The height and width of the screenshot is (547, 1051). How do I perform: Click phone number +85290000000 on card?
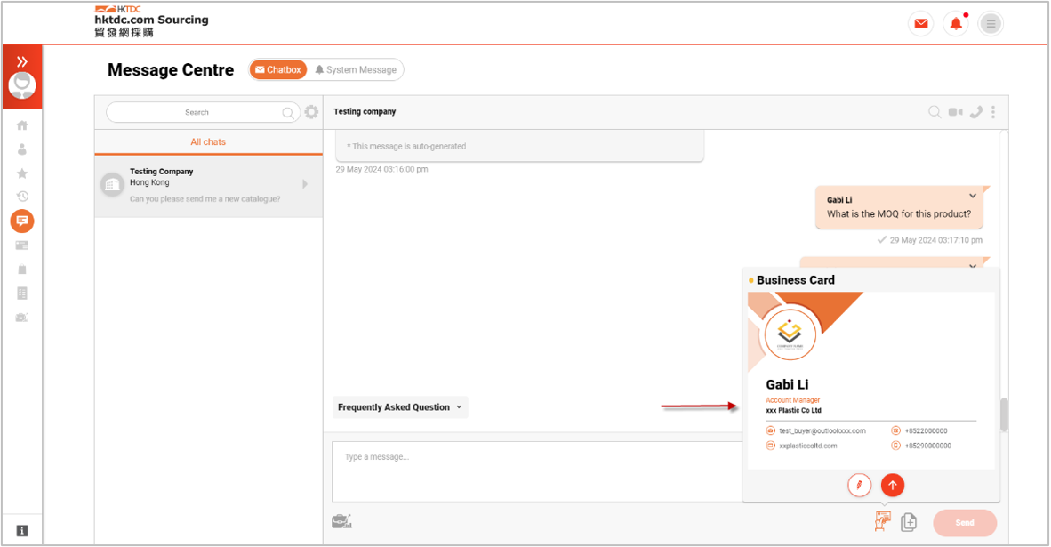[927, 446]
